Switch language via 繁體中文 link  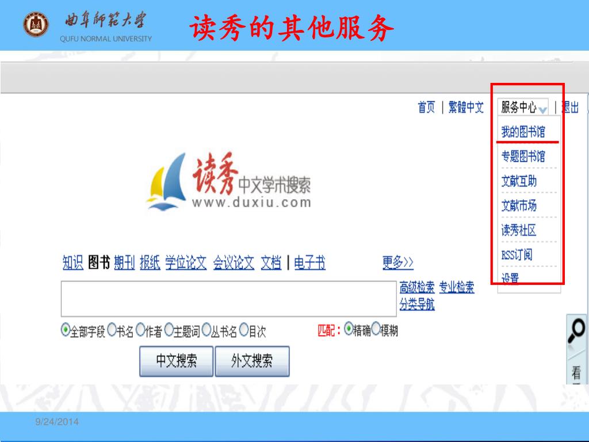tap(466, 108)
